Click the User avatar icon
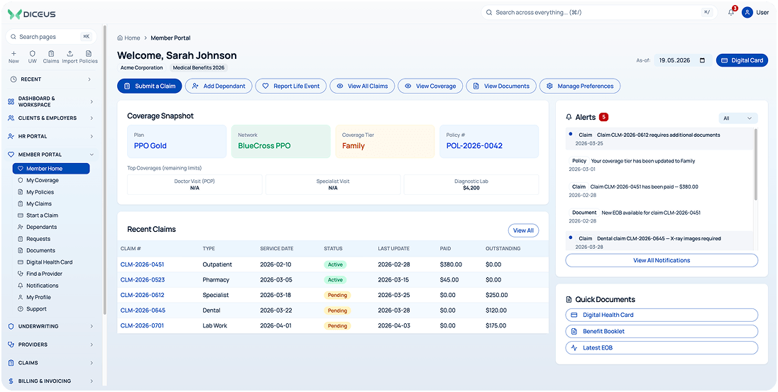This screenshot has height=392, width=778. [x=747, y=12]
